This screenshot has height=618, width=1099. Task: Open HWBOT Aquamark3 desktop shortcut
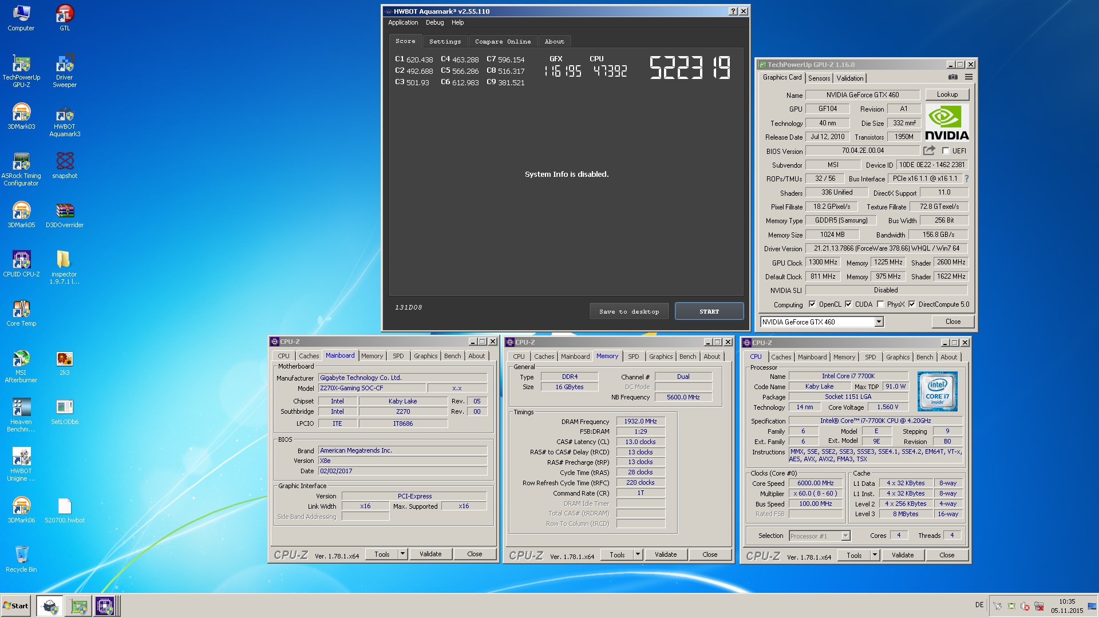pos(65,121)
